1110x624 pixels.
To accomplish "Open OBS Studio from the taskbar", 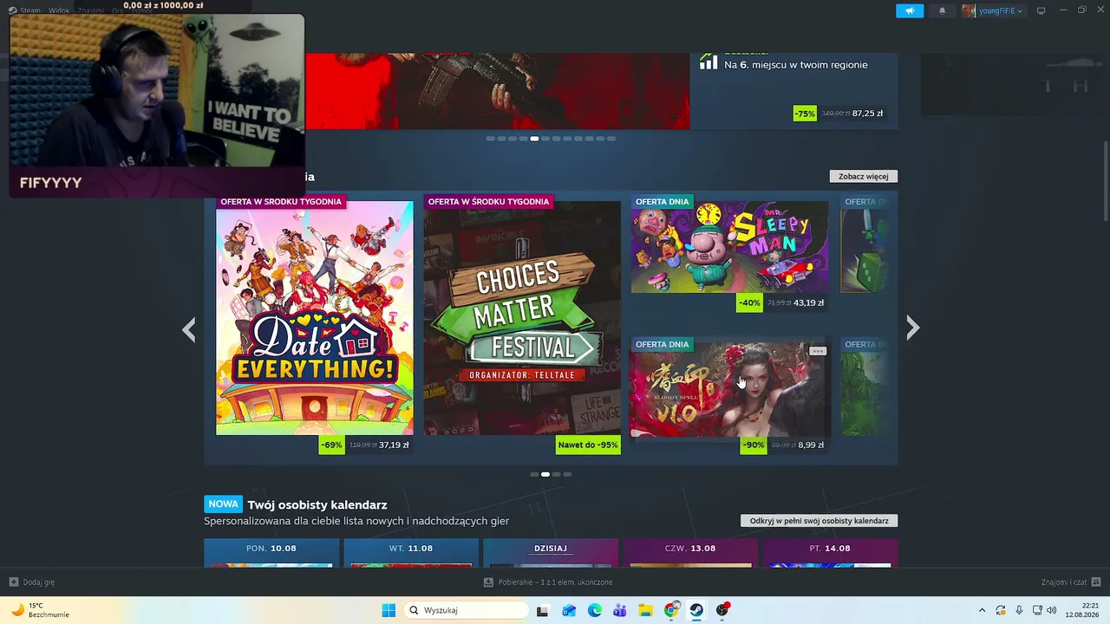I will pyautogui.click(x=722, y=610).
